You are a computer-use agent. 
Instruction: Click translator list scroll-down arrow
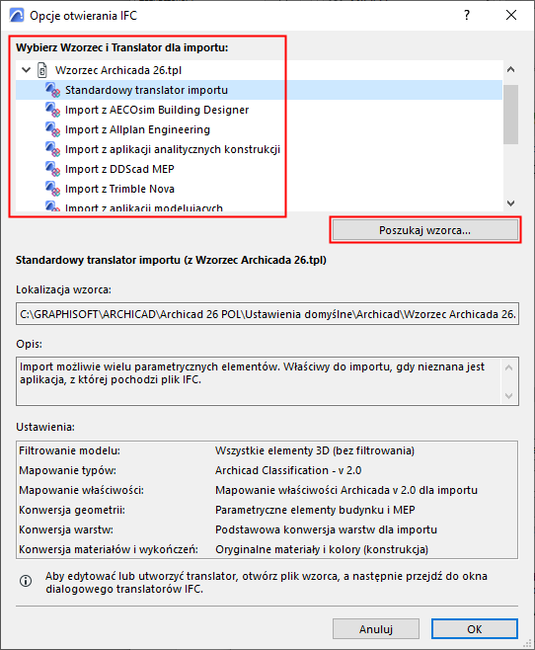point(511,203)
